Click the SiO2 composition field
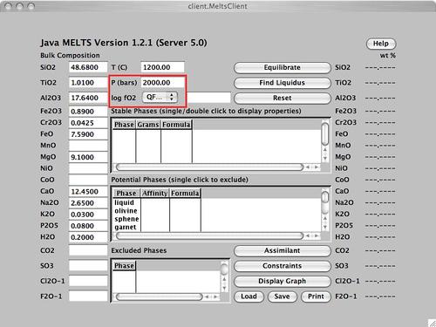The height and width of the screenshot is (327, 436). [x=88, y=67]
